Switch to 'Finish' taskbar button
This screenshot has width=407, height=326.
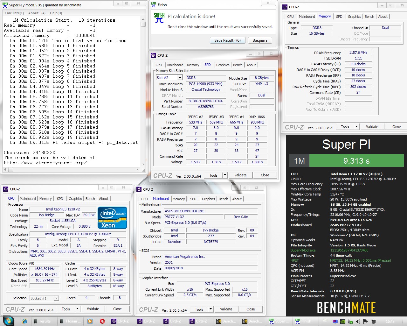305,321
